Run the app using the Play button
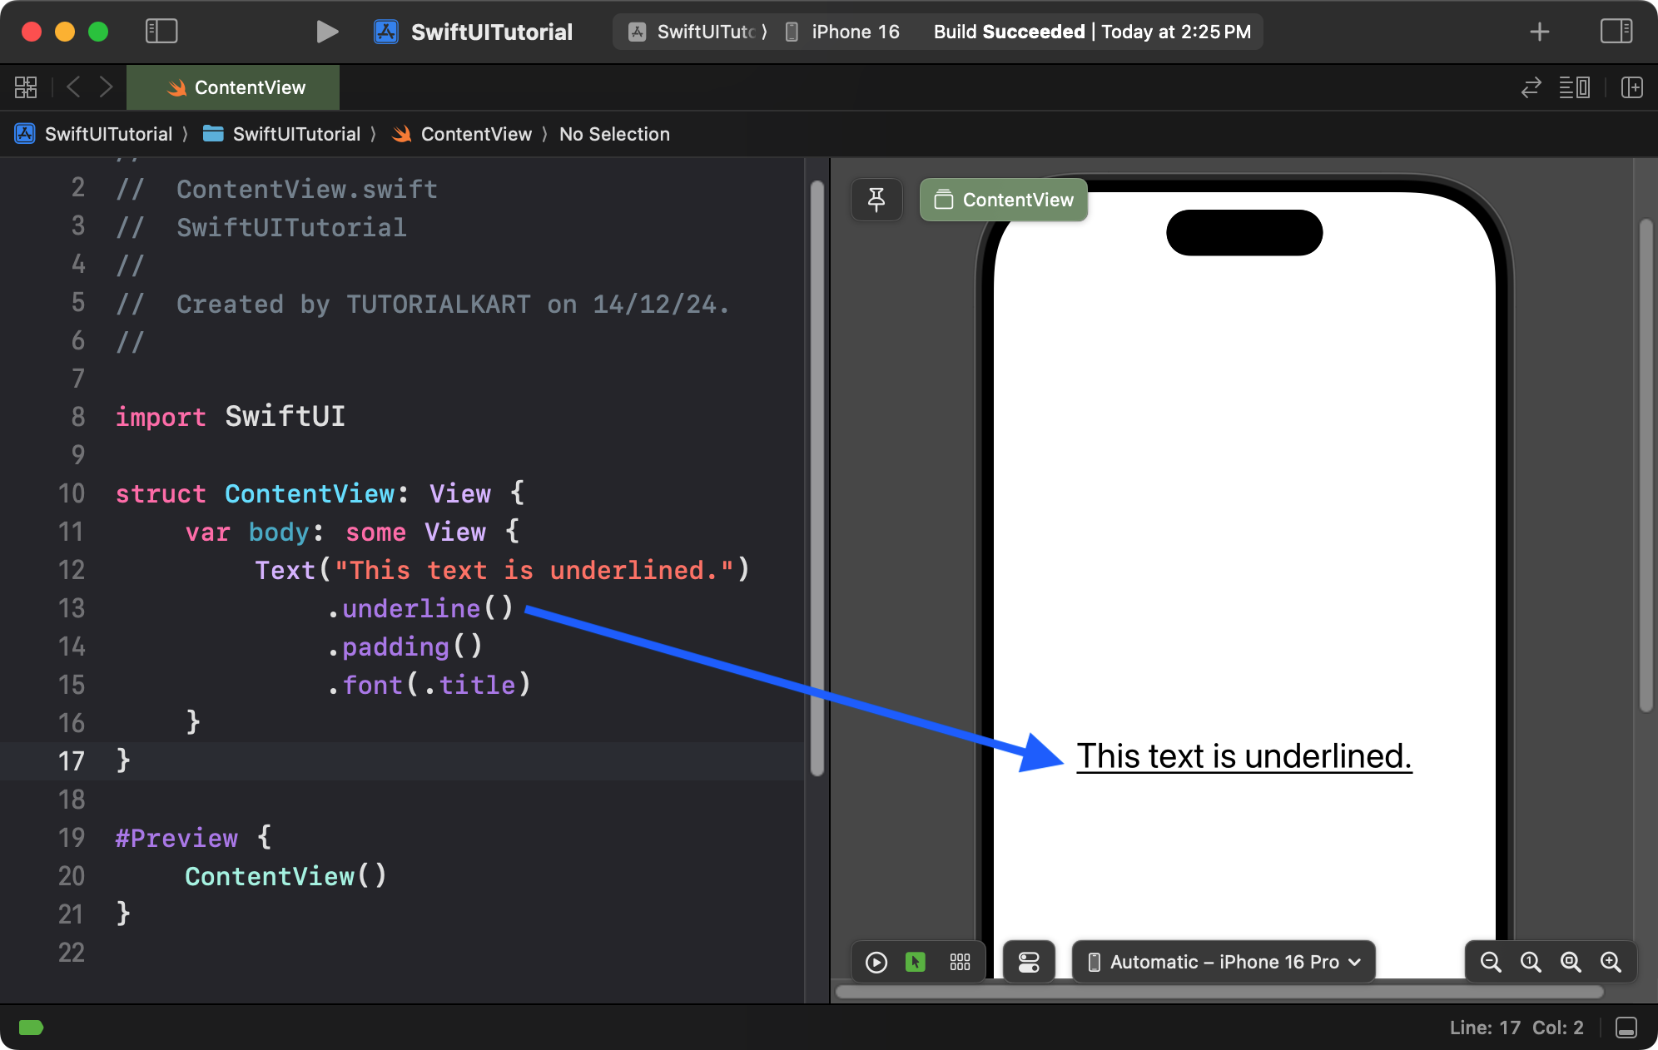This screenshot has width=1658, height=1050. [x=327, y=32]
